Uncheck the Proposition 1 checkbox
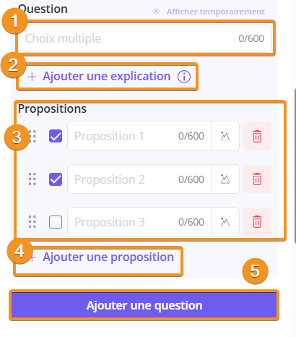The image size is (296, 337). tap(56, 136)
